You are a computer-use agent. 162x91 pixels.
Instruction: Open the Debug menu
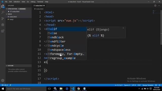[33, 2]
